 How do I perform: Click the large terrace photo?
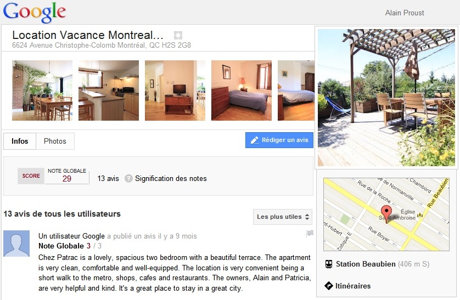pyautogui.click(x=386, y=98)
